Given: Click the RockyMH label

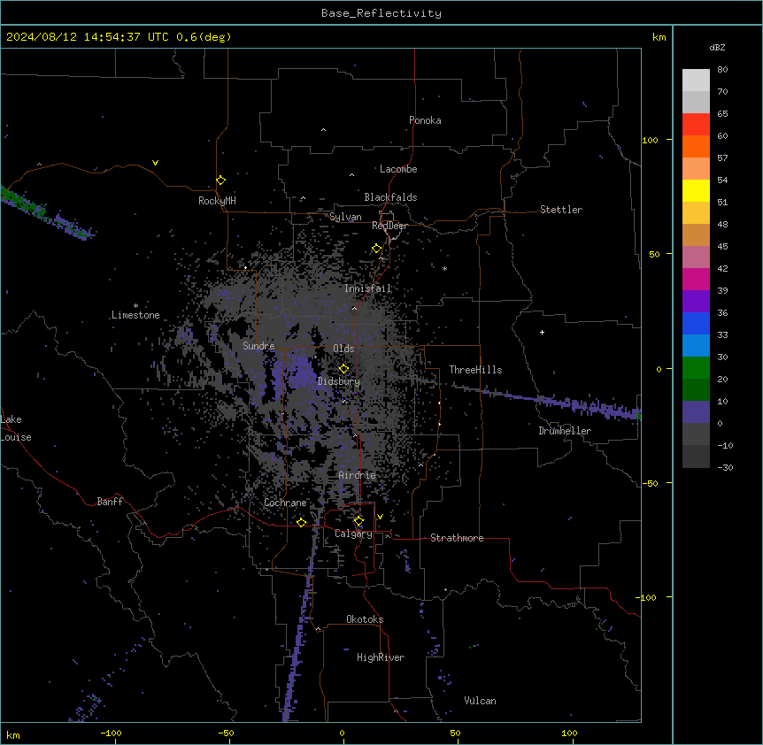Looking at the screenshot, I should (x=217, y=201).
